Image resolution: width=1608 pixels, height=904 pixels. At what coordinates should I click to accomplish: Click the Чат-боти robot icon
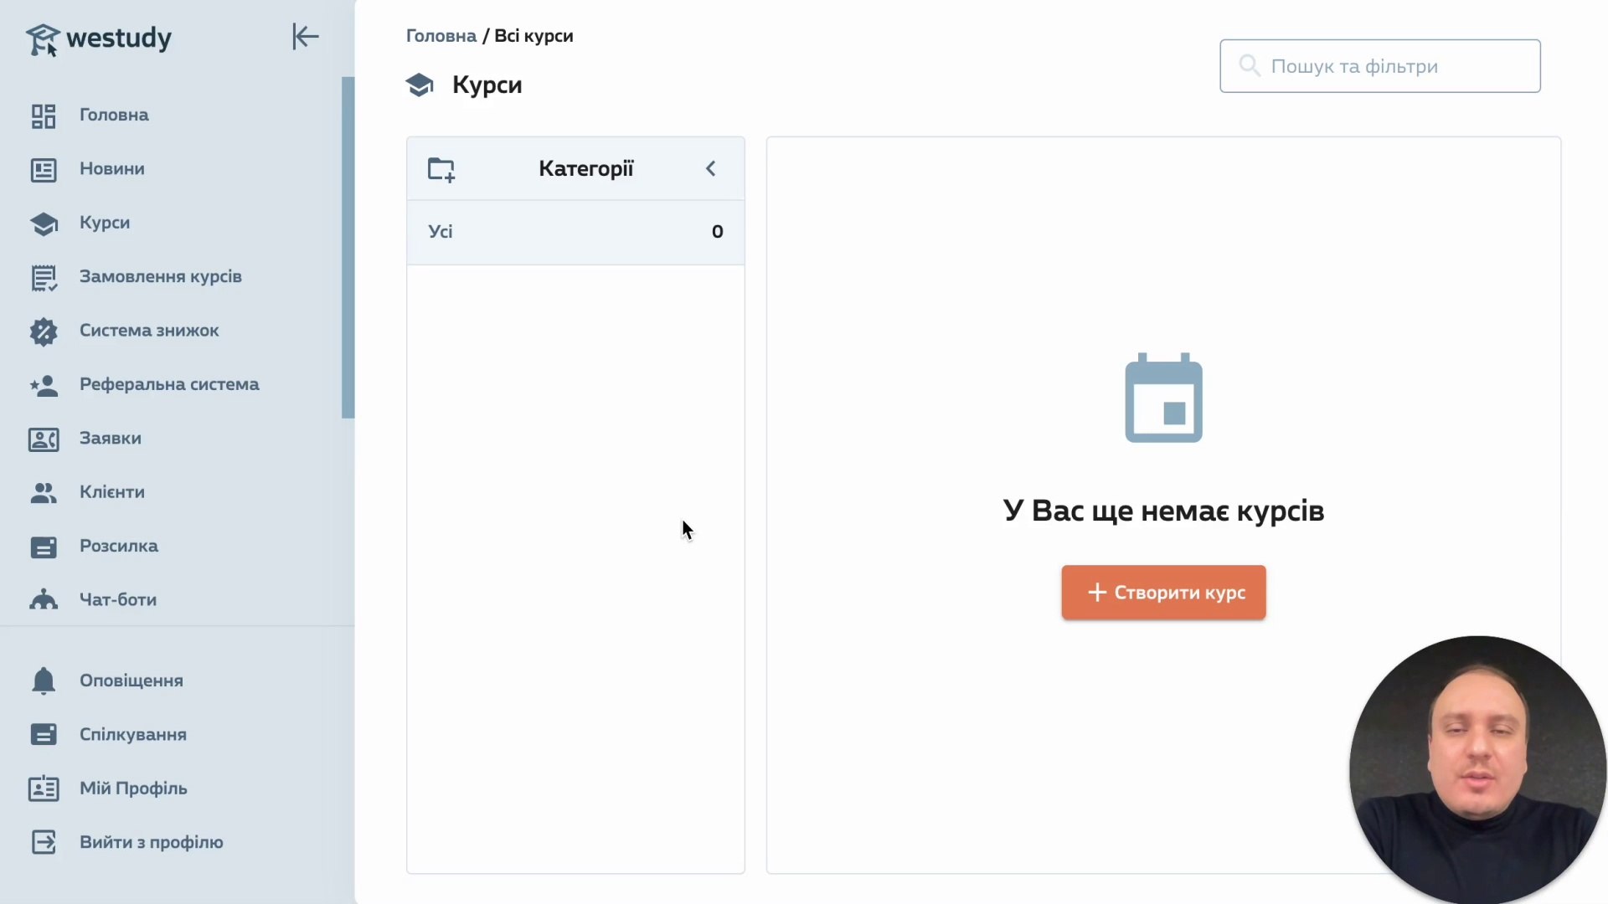click(44, 600)
